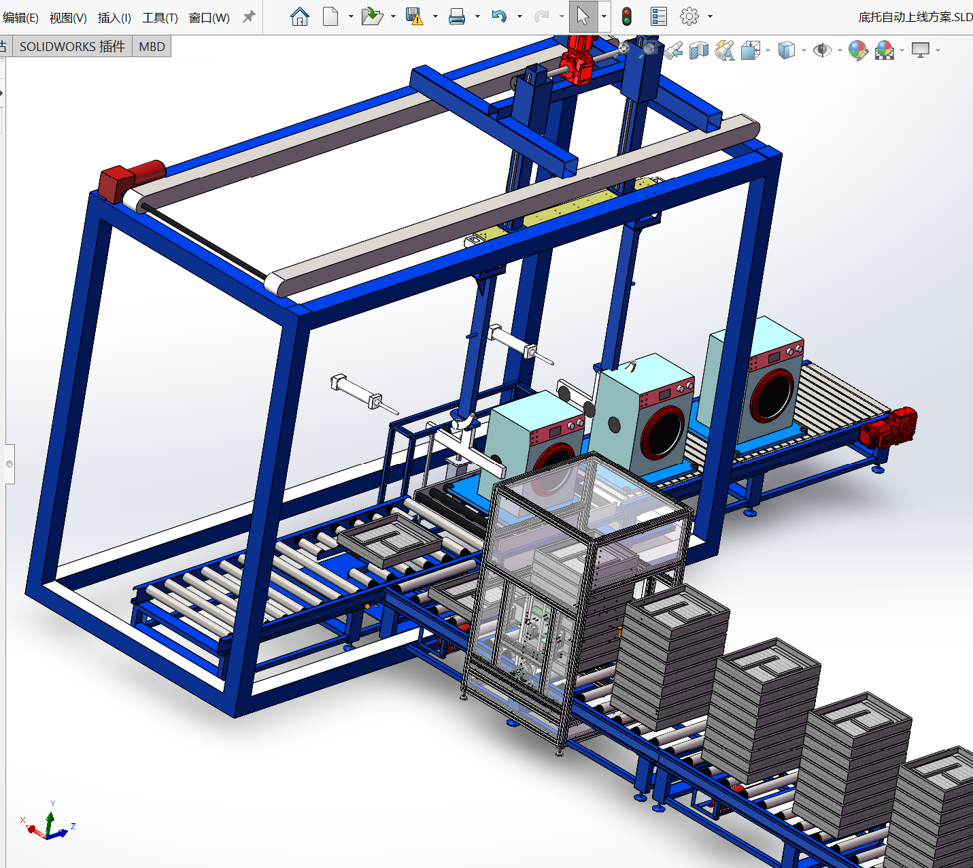Screen dimensions: 973x868
Task: Toggle the Hide/Show Items eye icon
Action: click(x=822, y=50)
